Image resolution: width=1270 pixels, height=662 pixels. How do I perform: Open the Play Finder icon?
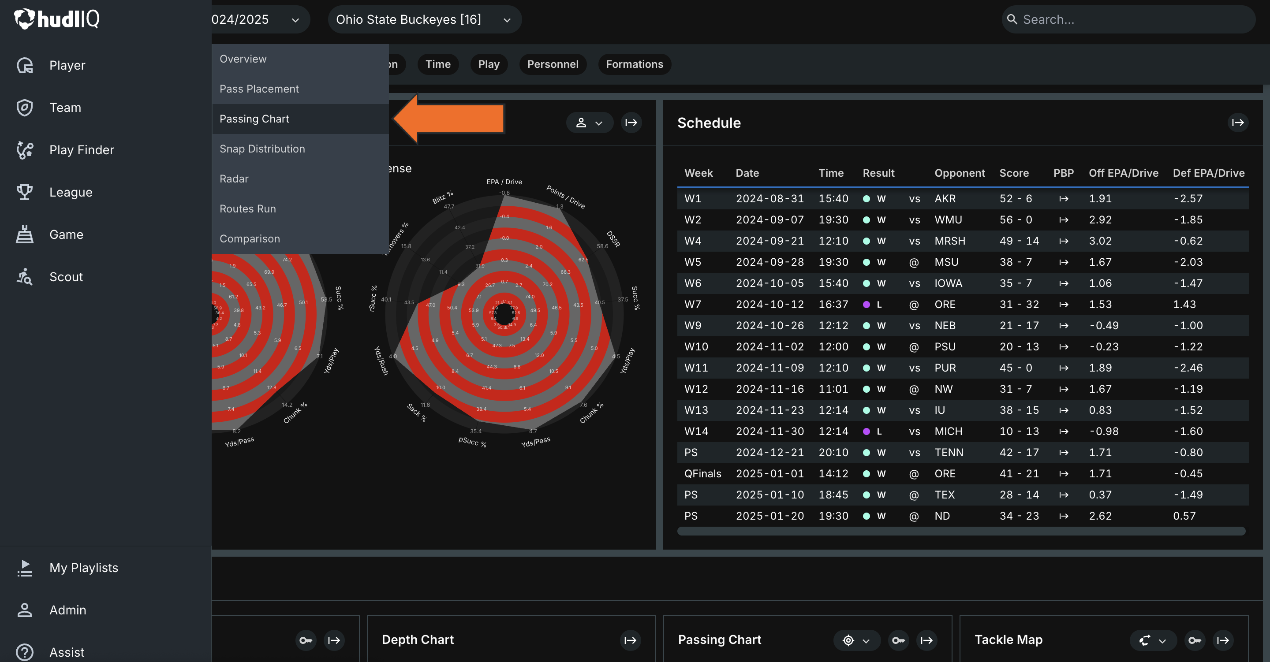pyautogui.click(x=25, y=150)
